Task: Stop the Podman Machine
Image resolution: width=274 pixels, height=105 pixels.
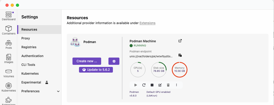Action: point(152,85)
